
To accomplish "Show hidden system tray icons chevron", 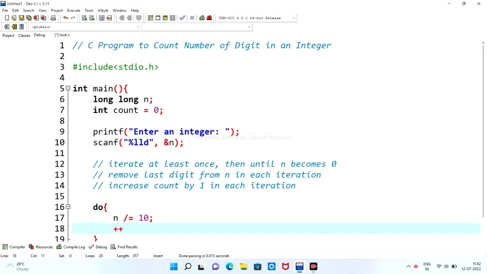I will click(408, 266).
